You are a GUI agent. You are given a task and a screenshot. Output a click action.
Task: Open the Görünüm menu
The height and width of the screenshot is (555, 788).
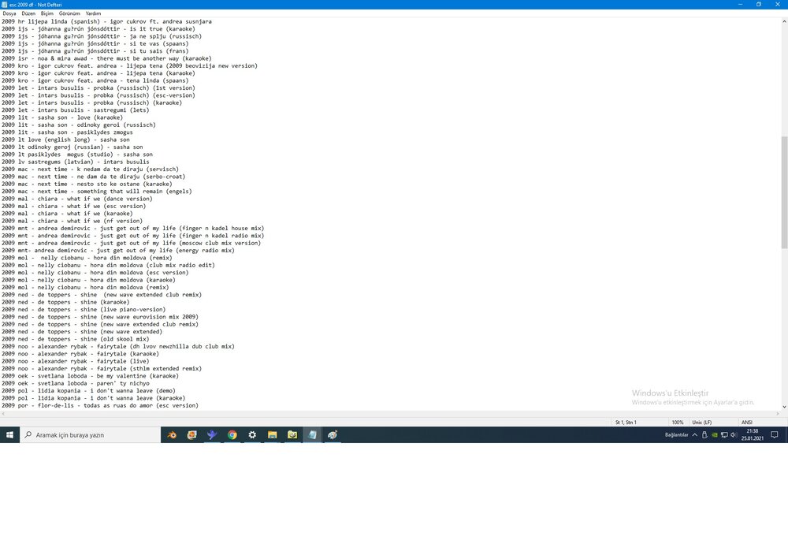pos(69,13)
